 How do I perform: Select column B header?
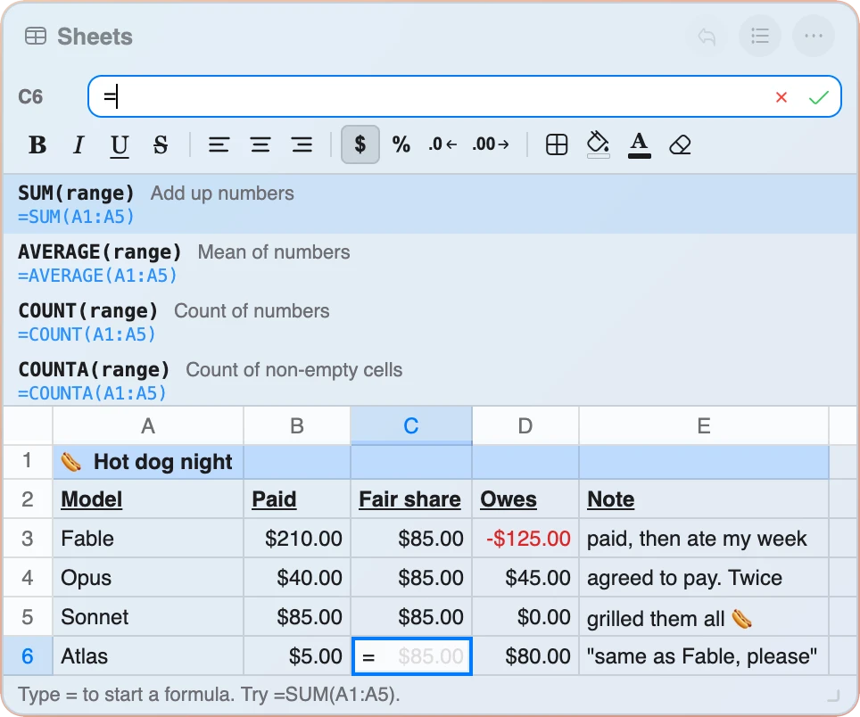[x=297, y=426]
